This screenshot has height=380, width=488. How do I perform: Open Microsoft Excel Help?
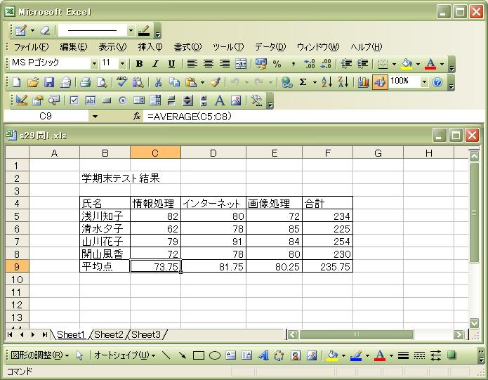pos(437,82)
